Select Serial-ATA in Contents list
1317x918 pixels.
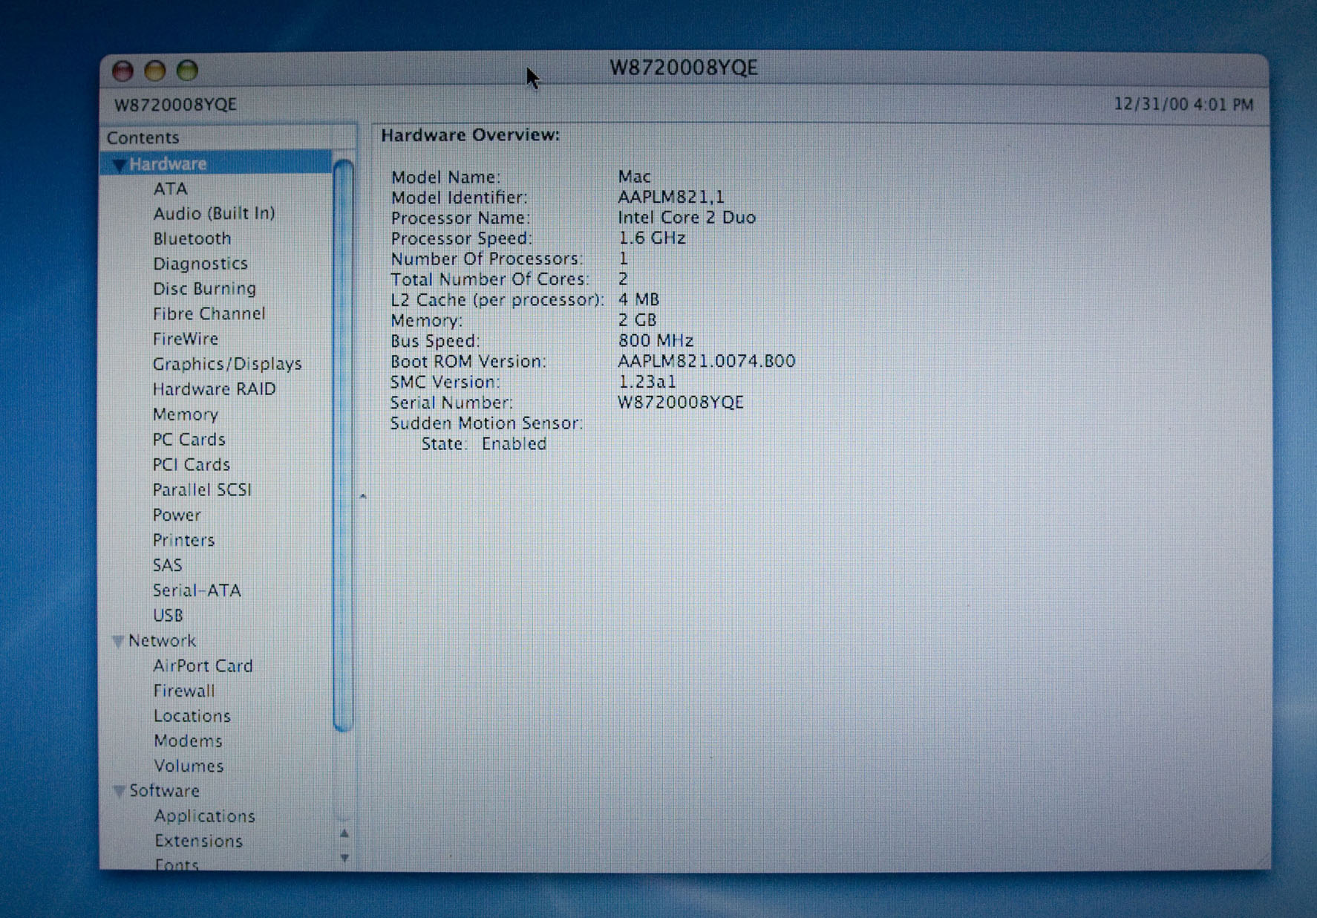click(x=197, y=590)
